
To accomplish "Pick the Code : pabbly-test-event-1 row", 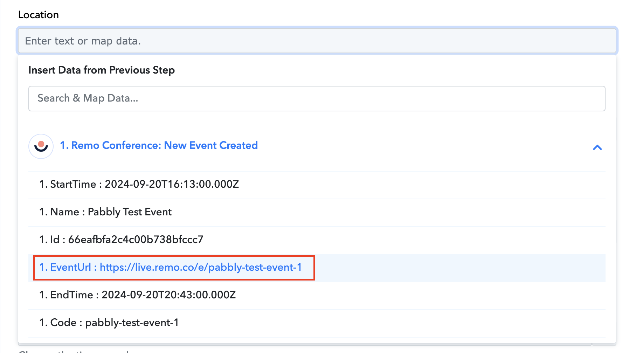I will point(317,323).
